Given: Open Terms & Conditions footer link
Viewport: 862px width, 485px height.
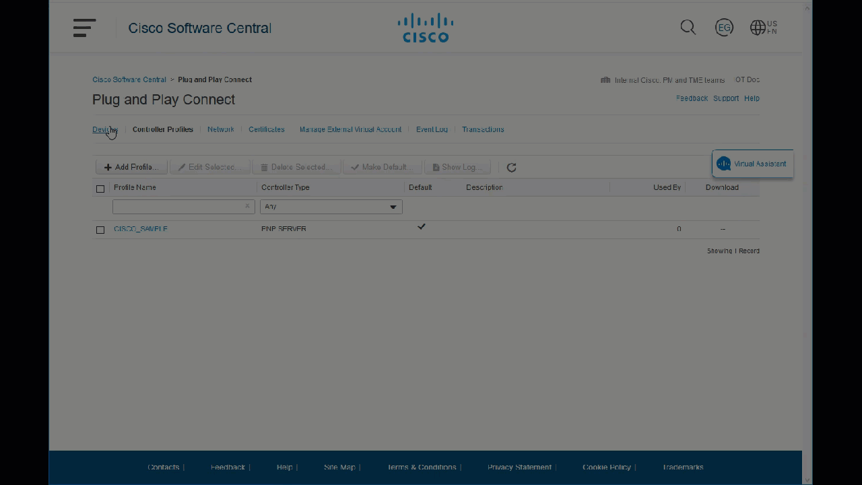Looking at the screenshot, I should pos(422,467).
